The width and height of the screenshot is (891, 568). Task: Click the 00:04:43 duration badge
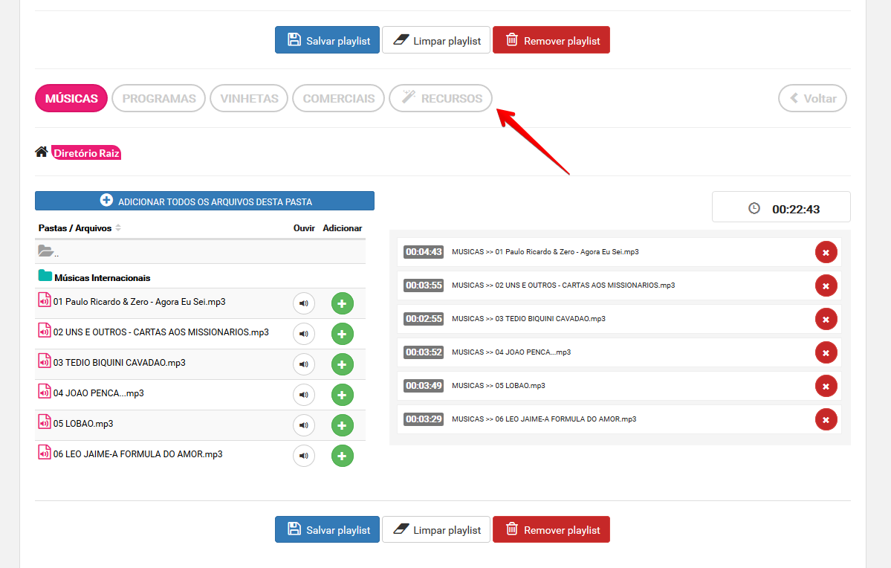coord(424,252)
